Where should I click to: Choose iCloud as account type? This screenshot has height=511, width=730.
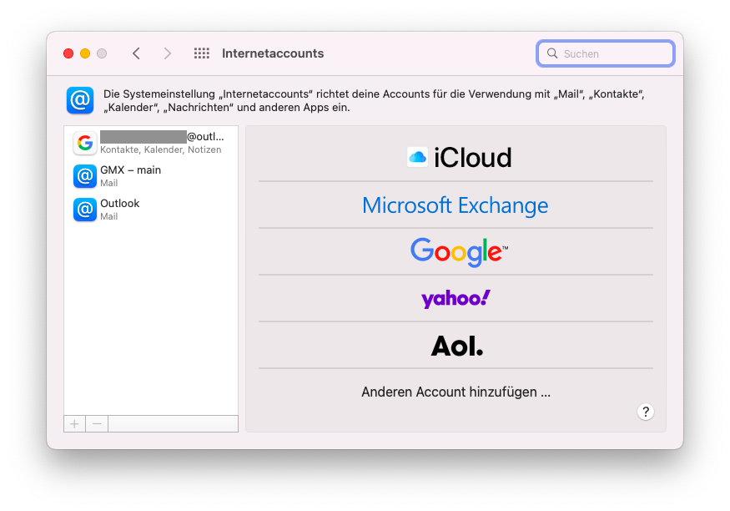[x=456, y=158]
